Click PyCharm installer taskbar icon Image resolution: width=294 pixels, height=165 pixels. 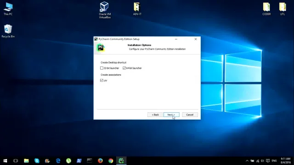[121, 161]
